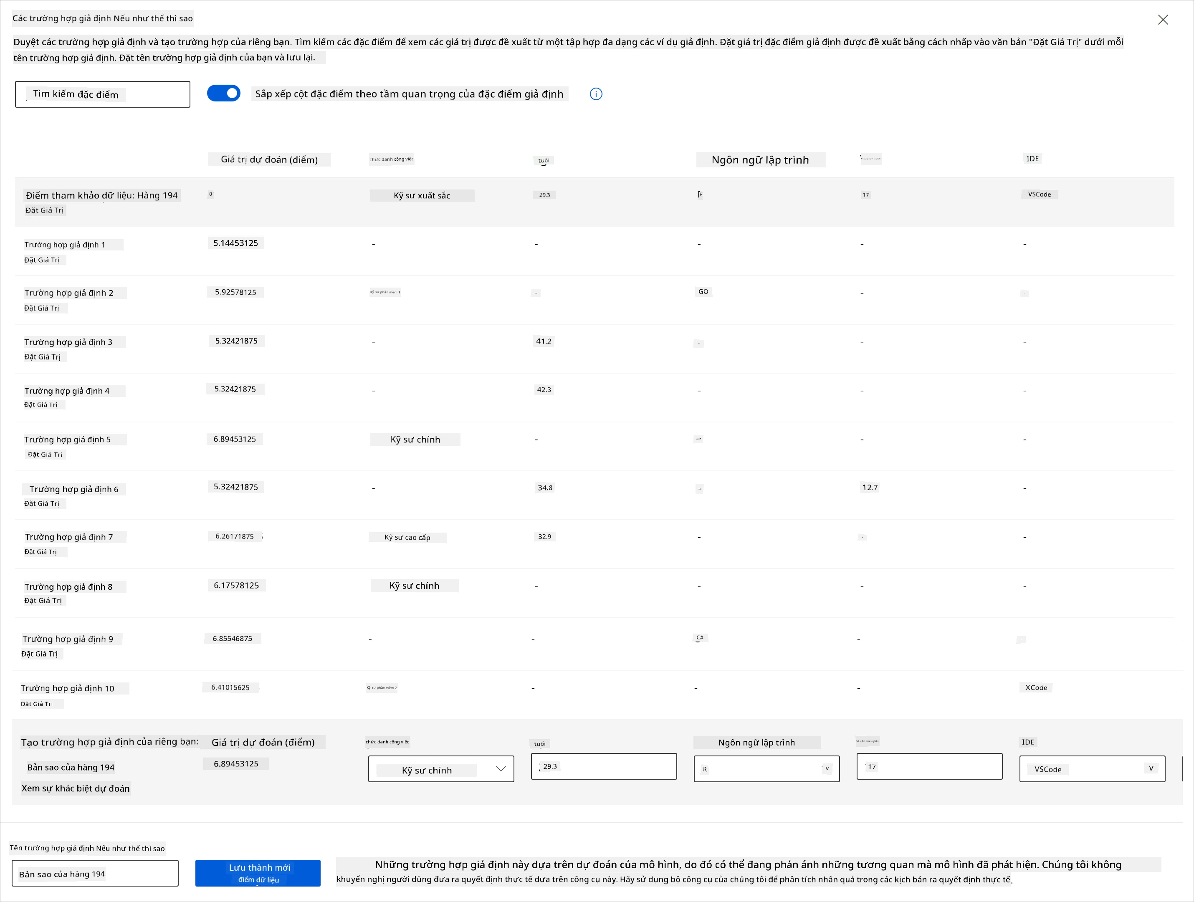Click value 12.7 in row 6

tap(870, 488)
